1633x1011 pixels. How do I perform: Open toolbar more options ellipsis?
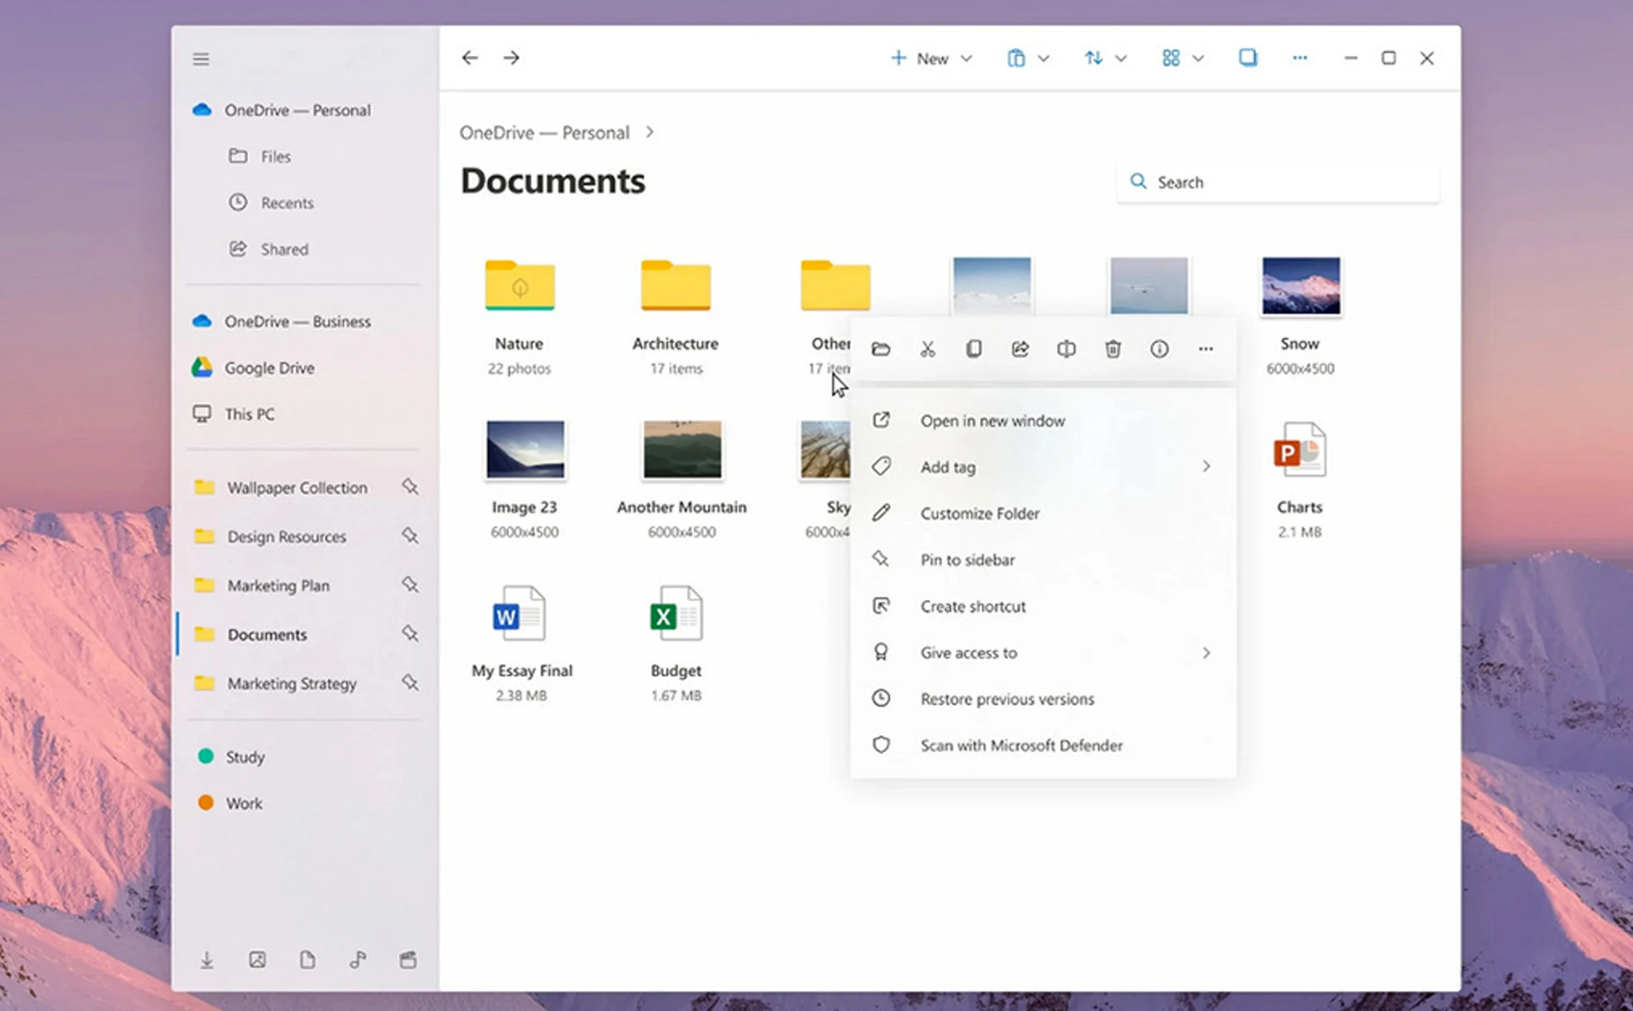tap(1300, 57)
